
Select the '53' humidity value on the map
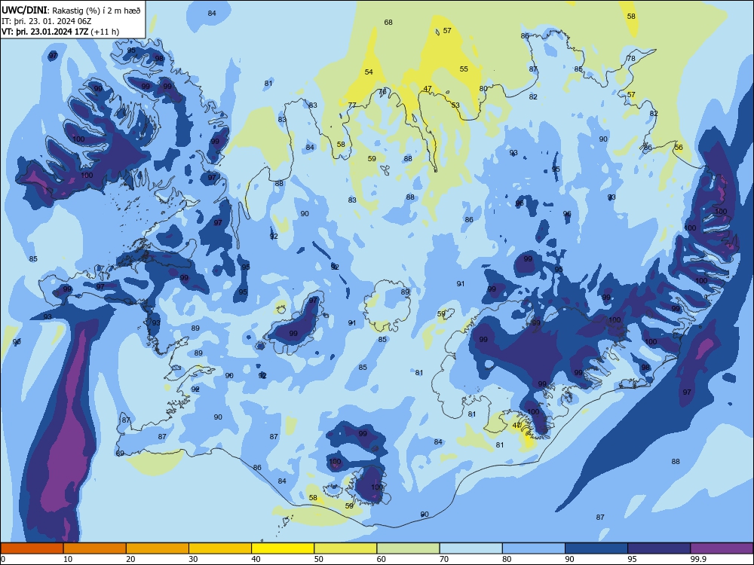[455, 105]
